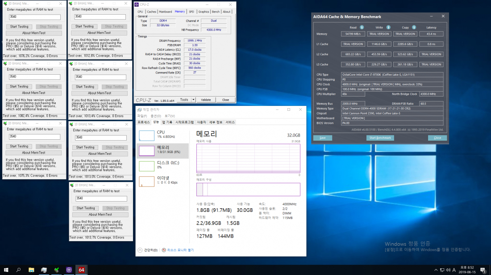491x275 pixels.
Task: Open the Caches tab in CPU-Z
Action: coord(152,12)
